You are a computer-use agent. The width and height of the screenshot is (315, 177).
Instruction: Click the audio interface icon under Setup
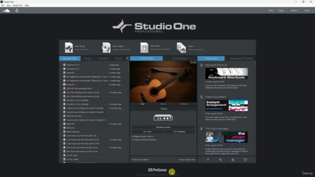tap(163, 118)
